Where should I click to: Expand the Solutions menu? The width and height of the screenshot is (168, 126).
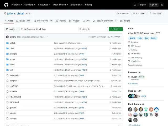[30, 5]
